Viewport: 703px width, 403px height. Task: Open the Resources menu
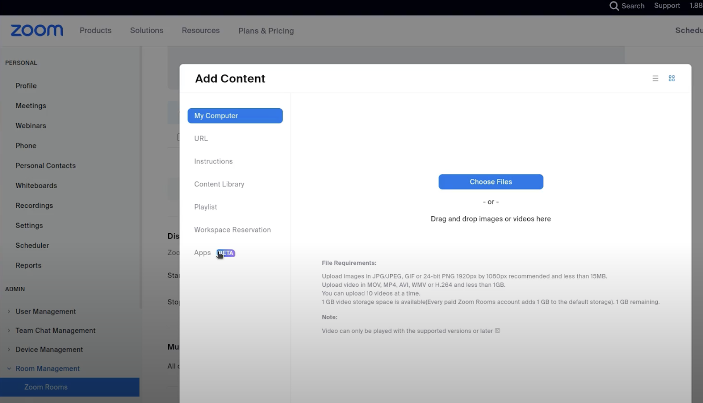pyautogui.click(x=201, y=30)
